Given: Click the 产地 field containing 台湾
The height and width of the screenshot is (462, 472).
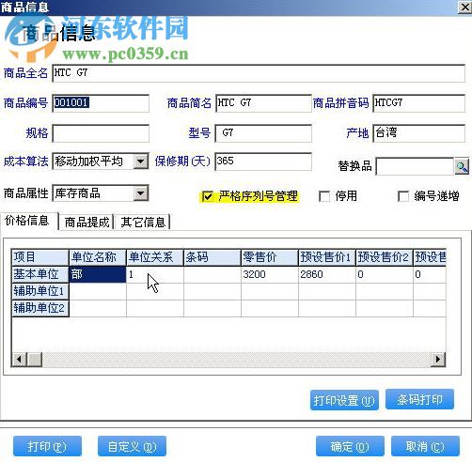Looking at the screenshot, I should [x=418, y=133].
